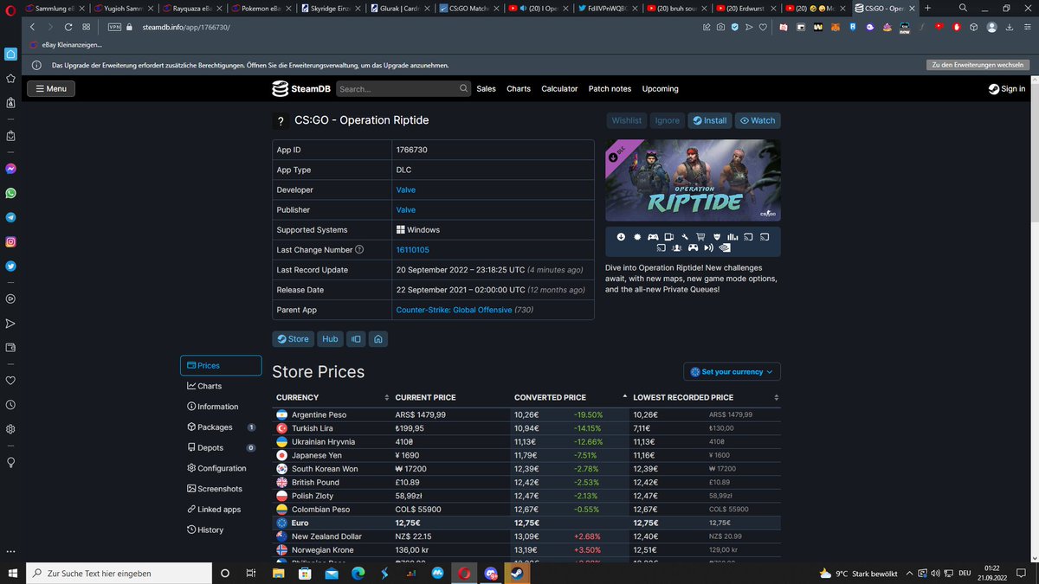Reload the page with browser refresh
This screenshot has width=1039, height=584.
[x=68, y=27]
